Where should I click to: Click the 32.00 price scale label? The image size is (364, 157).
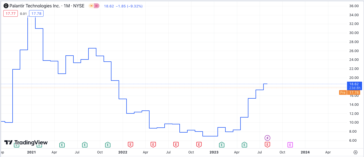coord(354,24)
